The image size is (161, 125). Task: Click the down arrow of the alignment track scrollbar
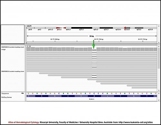(x=159, y=90)
